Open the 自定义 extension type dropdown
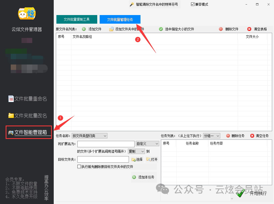This screenshot has width=274, height=204. (x=147, y=144)
